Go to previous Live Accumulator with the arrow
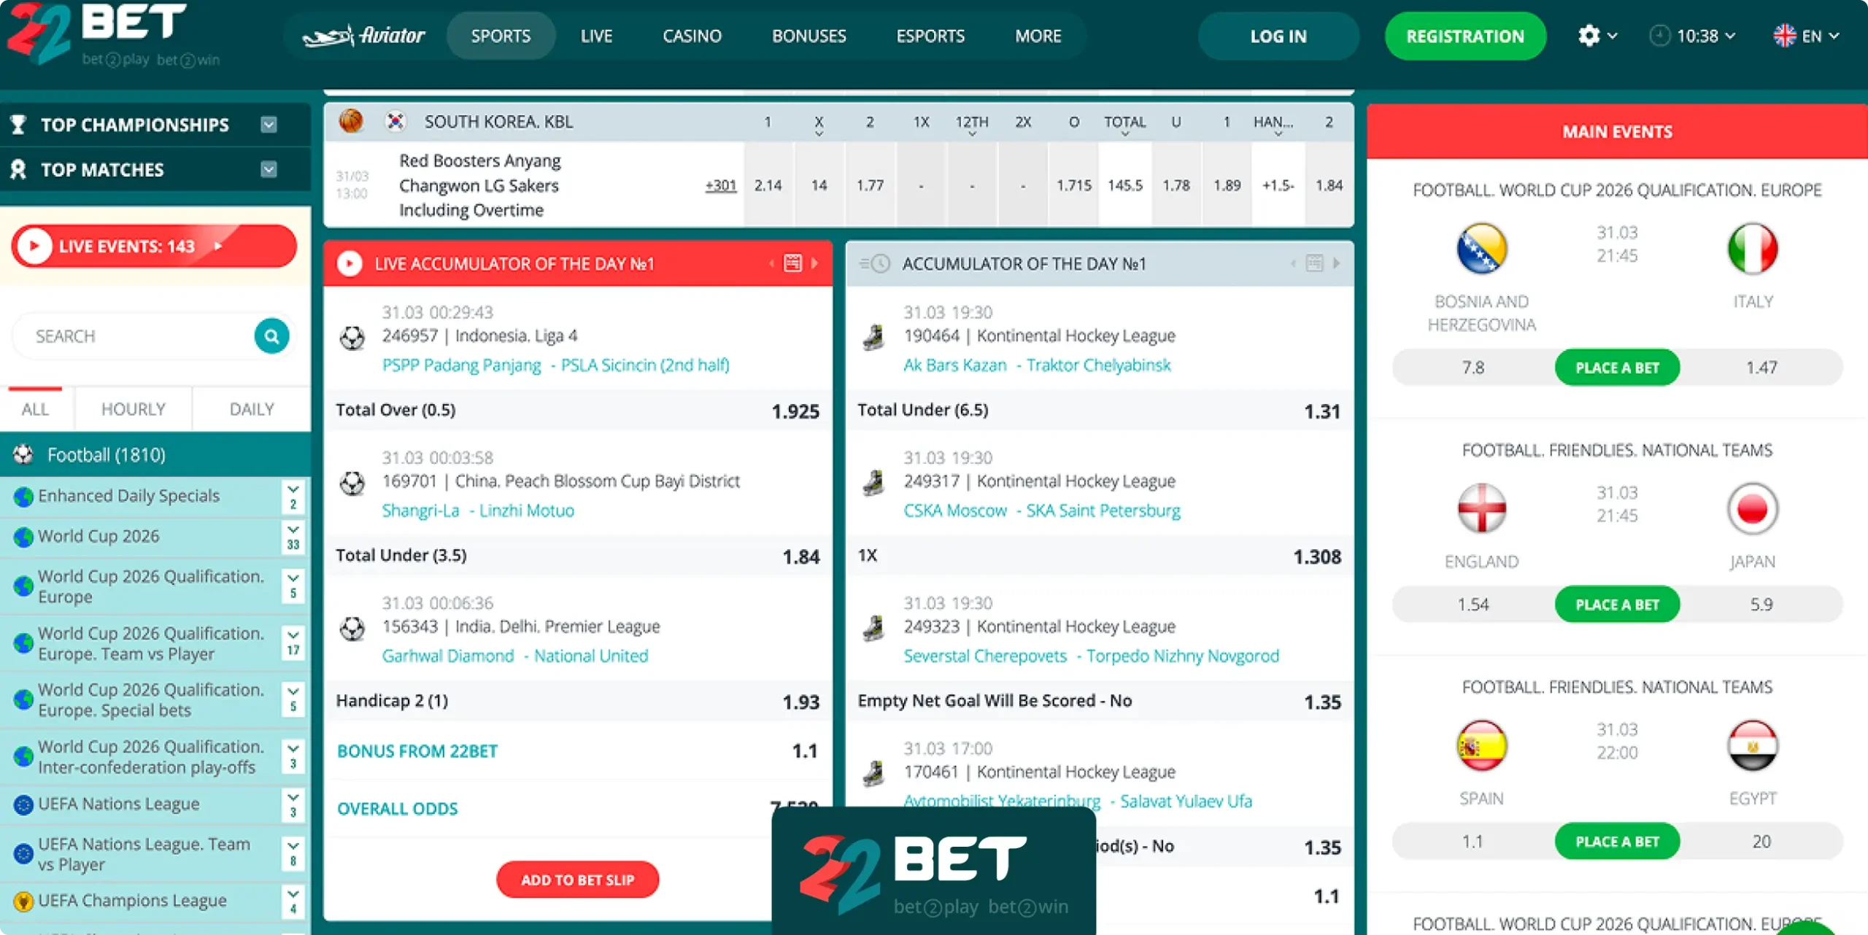1868x935 pixels. click(x=771, y=263)
